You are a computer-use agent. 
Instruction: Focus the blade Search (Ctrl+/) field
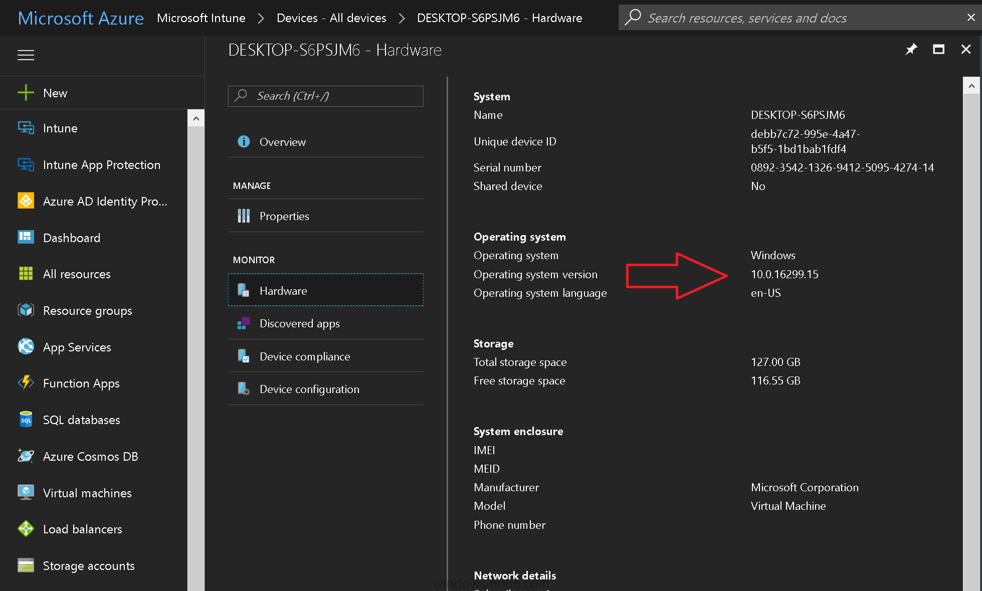[326, 96]
